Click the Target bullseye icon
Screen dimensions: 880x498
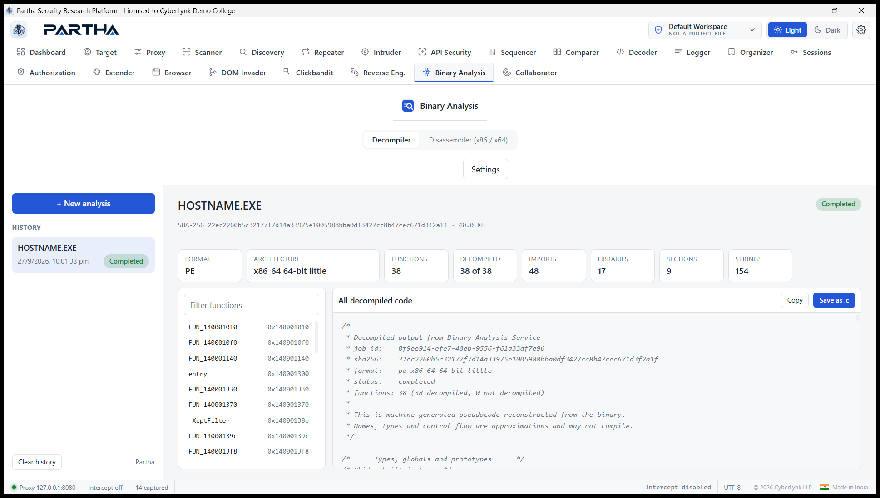pyautogui.click(x=87, y=52)
